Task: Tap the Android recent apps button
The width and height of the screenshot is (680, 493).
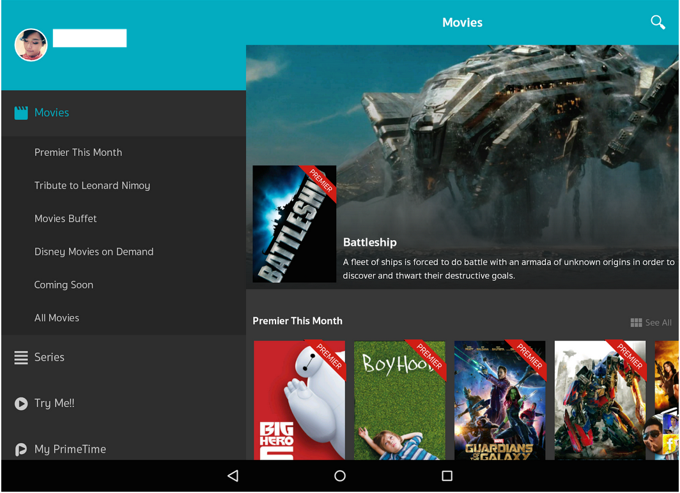Action: point(447,476)
